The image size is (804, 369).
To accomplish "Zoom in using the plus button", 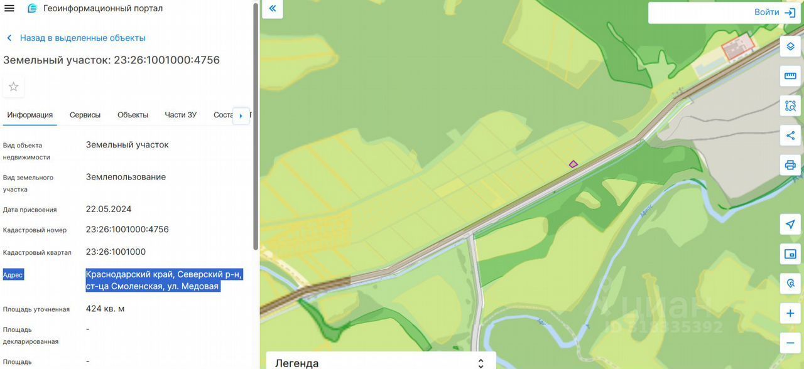I will [x=790, y=313].
